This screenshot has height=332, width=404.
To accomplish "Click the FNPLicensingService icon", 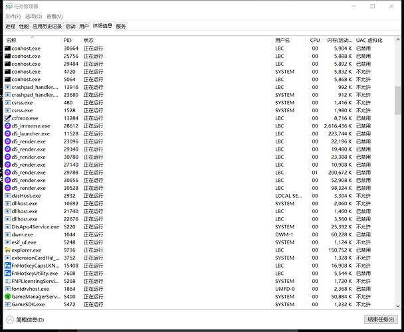I will [x=7, y=281].
